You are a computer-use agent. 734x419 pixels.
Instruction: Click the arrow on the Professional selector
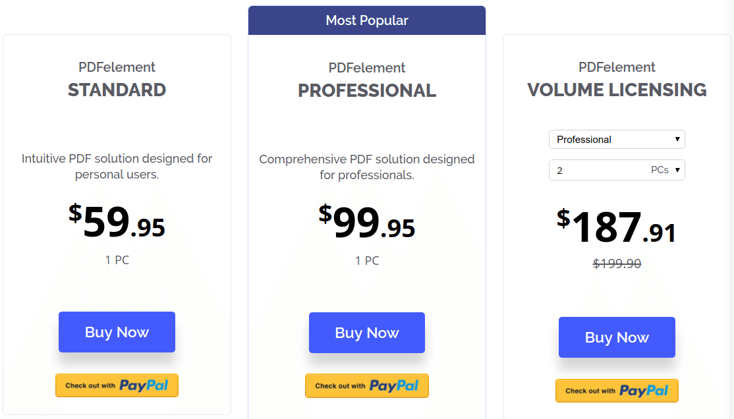[677, 139]
